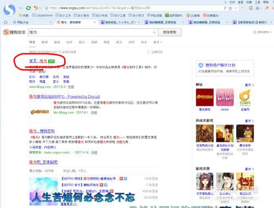
Task: Click the 豆角网 site thumbnail
Action: 245,97
